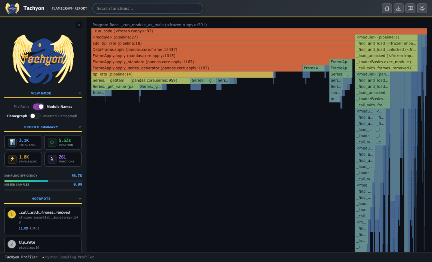The height and width of the screenshot is (262, 432).
Task: Click the 1.0K samples/sec value
Action: coord(24,157)
